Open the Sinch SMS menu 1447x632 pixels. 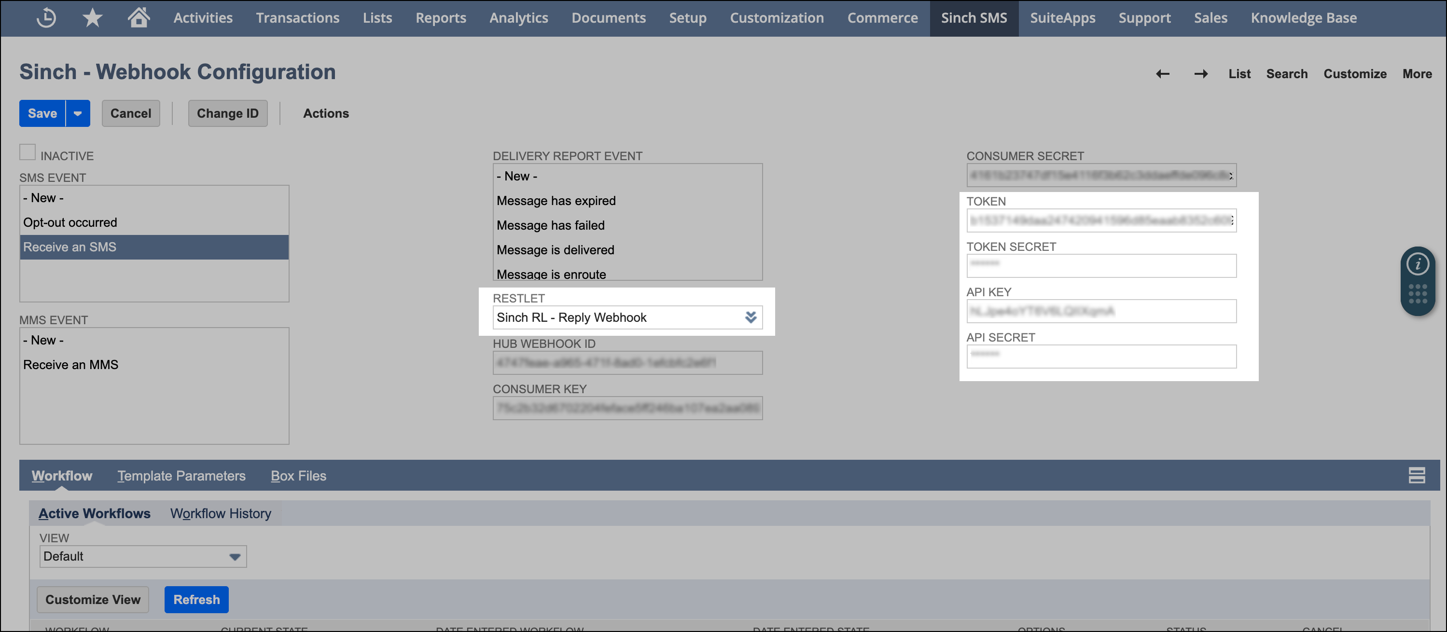click(x=974, y=18)
